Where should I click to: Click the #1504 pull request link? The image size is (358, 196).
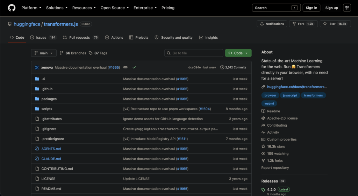click(205, 109)
